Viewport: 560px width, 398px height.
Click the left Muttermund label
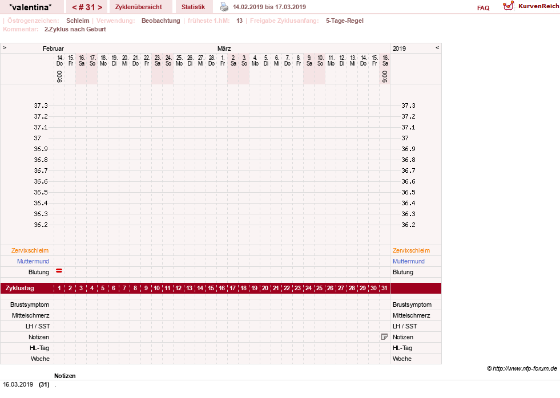(x=33, y=261)
